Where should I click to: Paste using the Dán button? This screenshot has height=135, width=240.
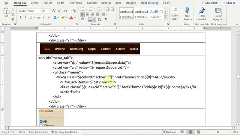point(6,12)
